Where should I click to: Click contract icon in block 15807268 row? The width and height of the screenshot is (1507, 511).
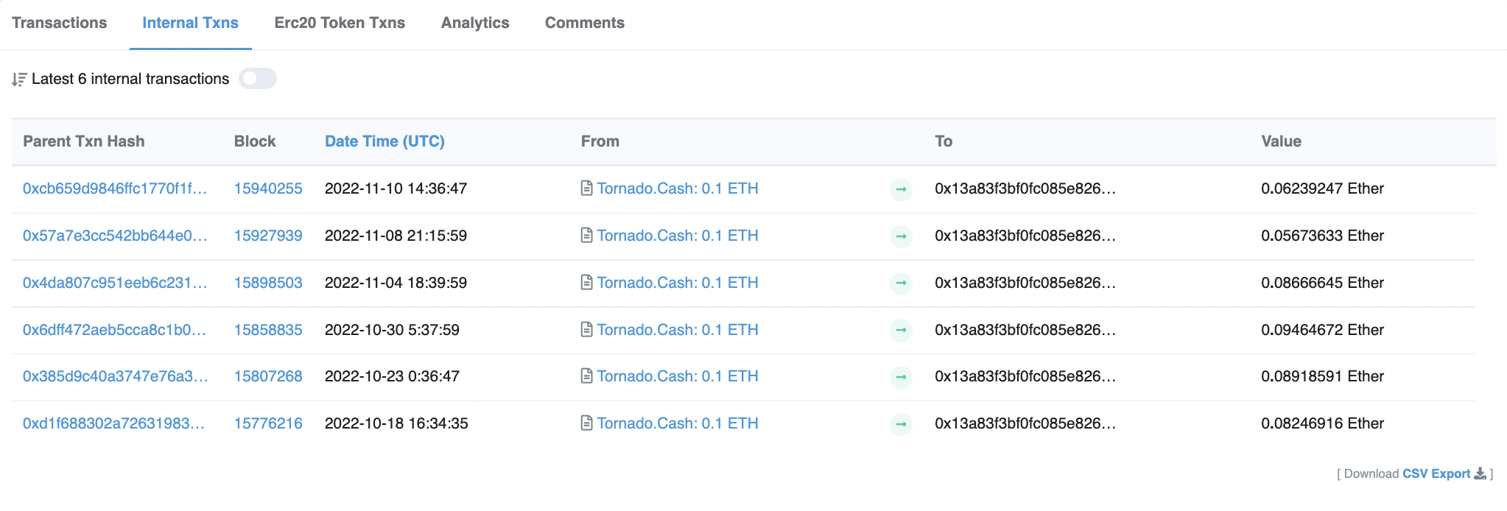point(586,376)
